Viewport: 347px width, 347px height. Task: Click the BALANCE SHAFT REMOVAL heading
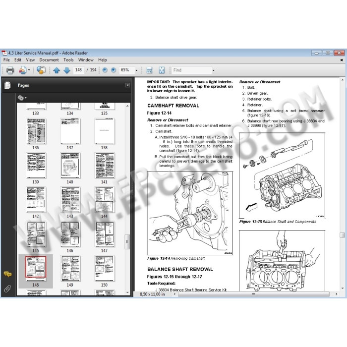click(180, 269)
